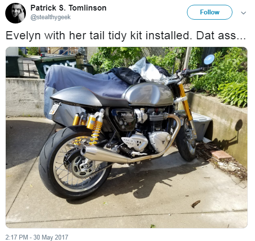
Task: Open the motorcycle photo at the fuel tank
Action: click(149, 94)
